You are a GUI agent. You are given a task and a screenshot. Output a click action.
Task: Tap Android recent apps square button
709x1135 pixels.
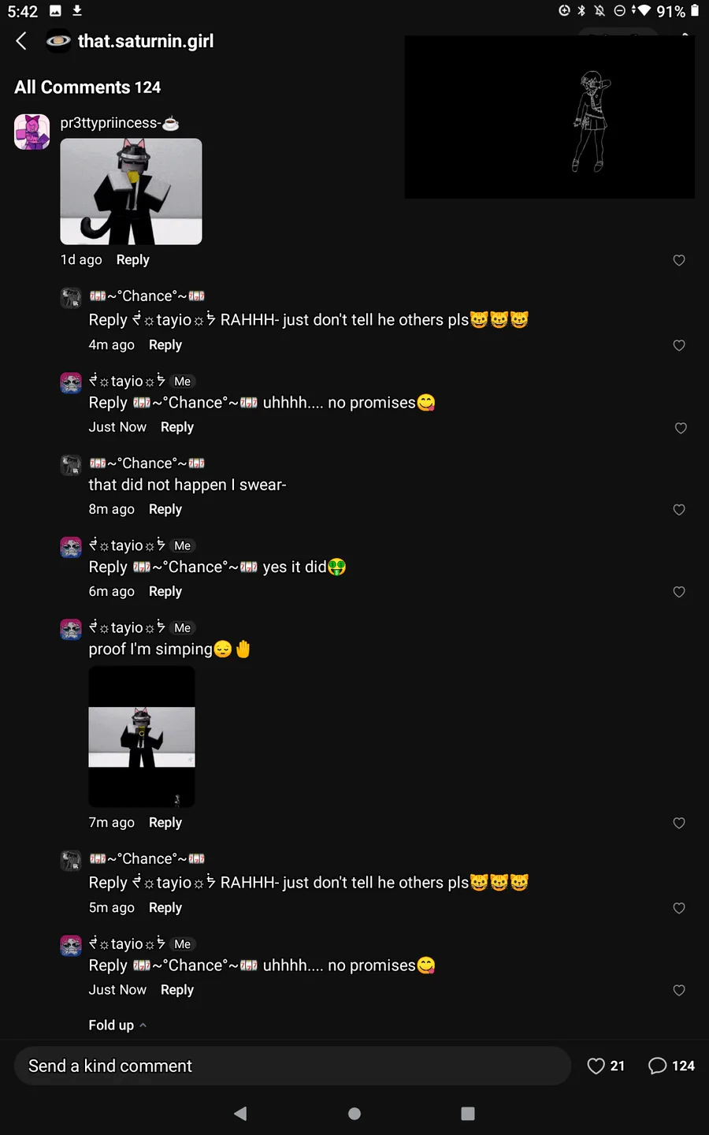click(468, 1113)
